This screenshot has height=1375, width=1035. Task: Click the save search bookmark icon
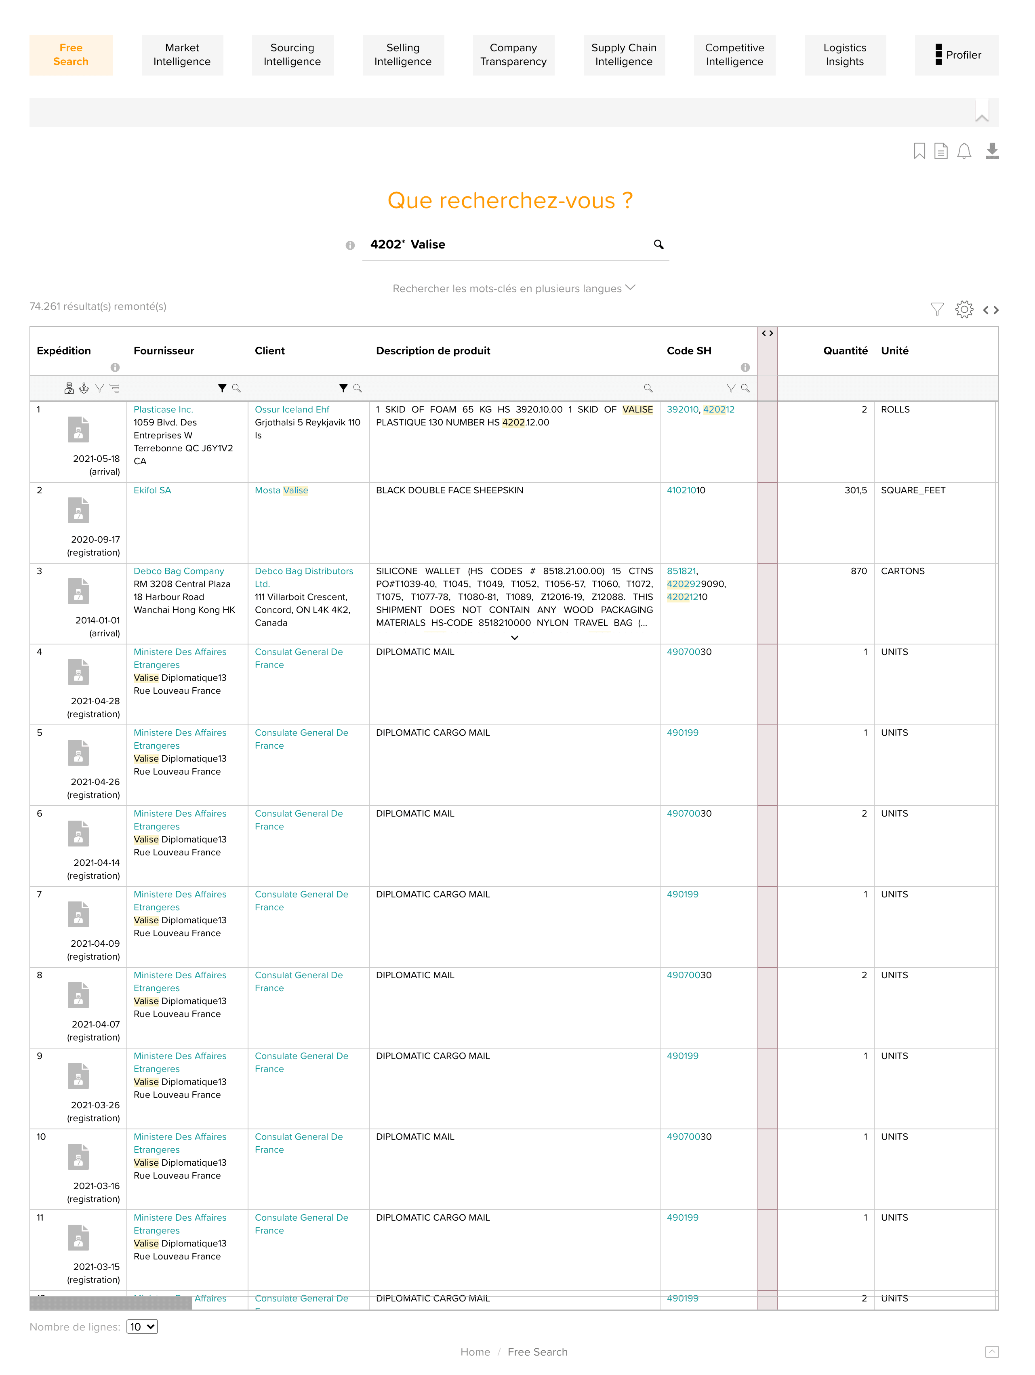919,151
